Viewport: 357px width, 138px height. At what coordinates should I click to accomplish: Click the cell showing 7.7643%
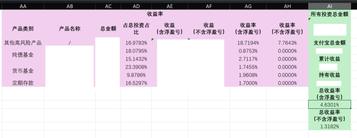(286, 43)
